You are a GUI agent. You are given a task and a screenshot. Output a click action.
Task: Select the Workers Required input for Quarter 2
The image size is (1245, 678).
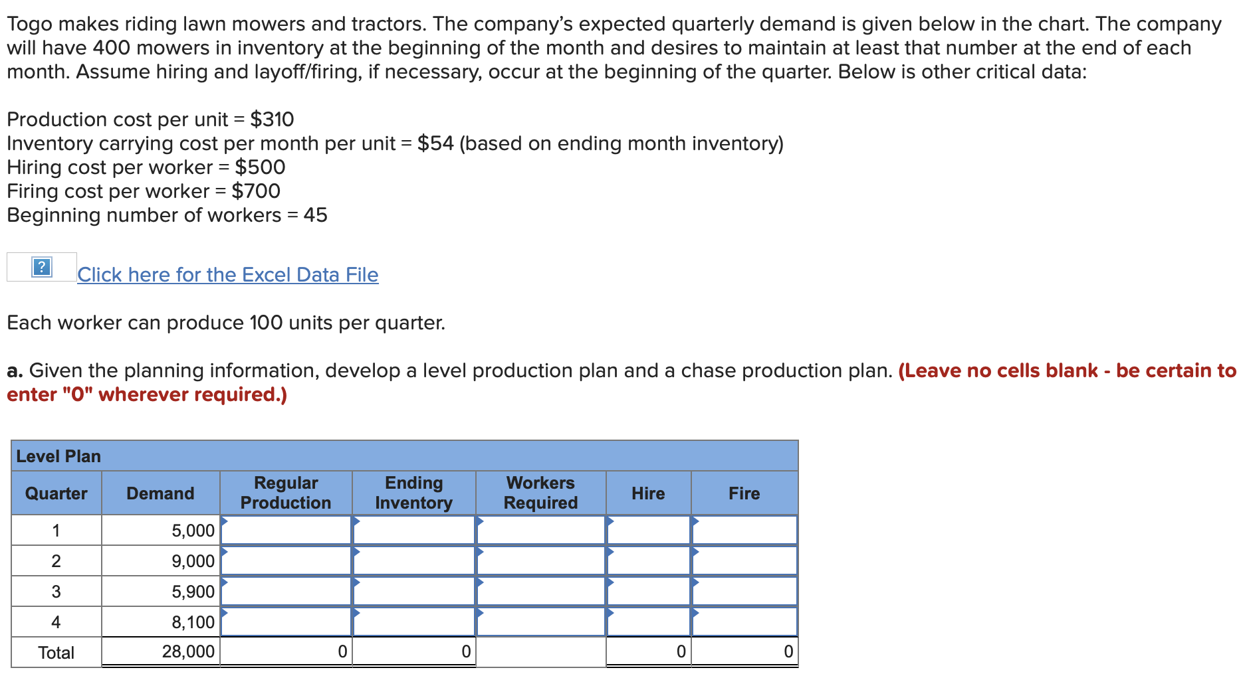pyautogui.click(x=542, y=560)
